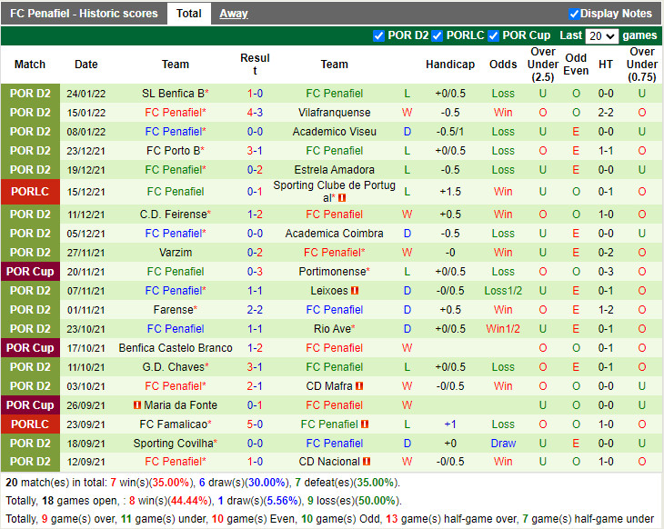The height and width of the screenshot is (529, 664).
Task: Open SL Benfica B team link
Action: point(173,94)
